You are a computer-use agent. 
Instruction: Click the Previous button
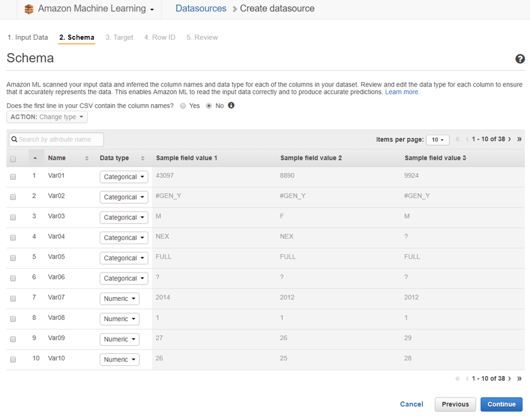[456, 404]
